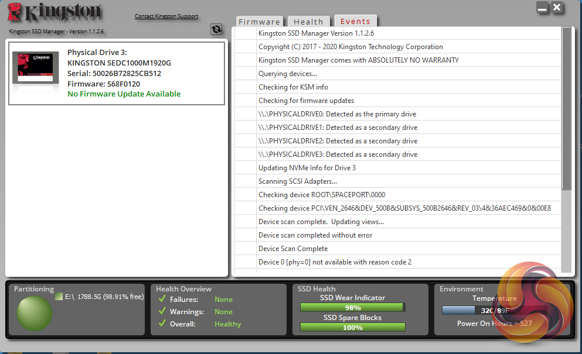The image size is (582, 354).
Task: Switch to the Health tab
Action: click(308, 22)
